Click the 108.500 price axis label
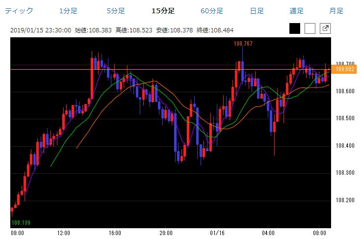 click(345, 118)
